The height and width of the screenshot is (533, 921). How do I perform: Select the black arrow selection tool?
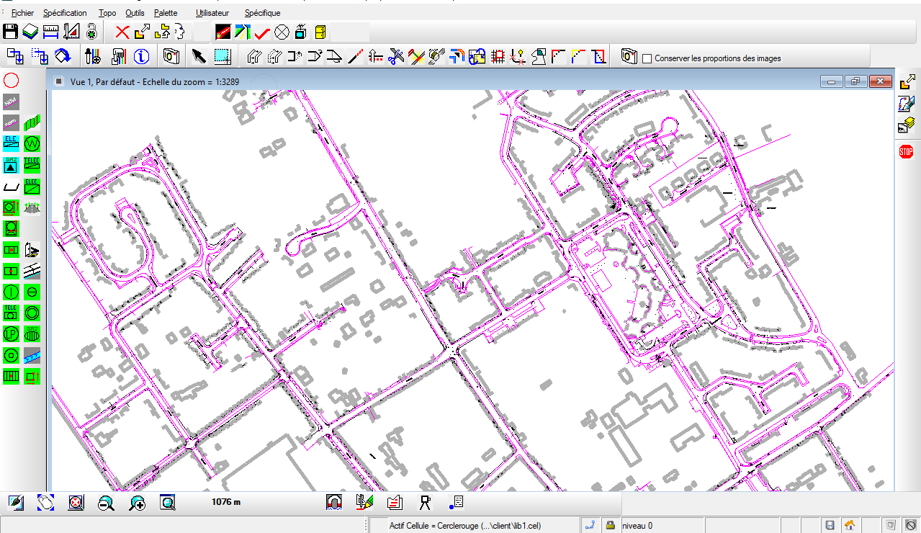[199, 55]
